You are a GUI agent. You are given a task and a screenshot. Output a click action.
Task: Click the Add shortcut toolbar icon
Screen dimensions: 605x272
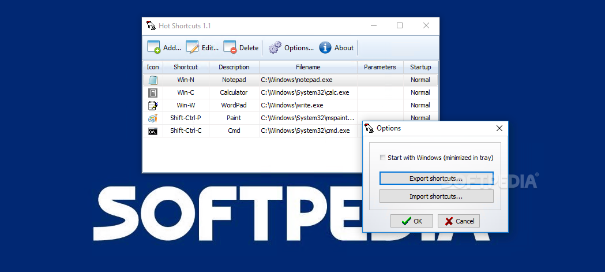click(x=153, y=47)
